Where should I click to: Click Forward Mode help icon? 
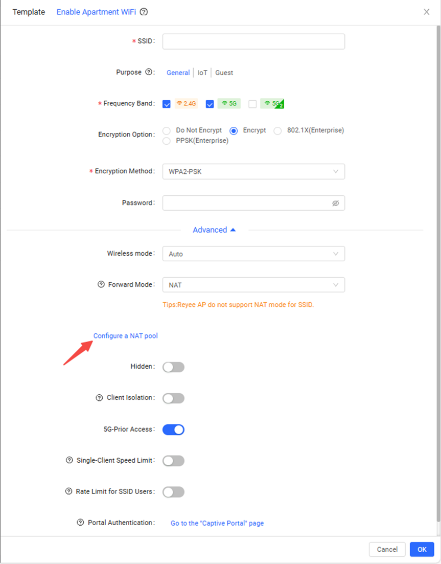[x=101, y=284]
